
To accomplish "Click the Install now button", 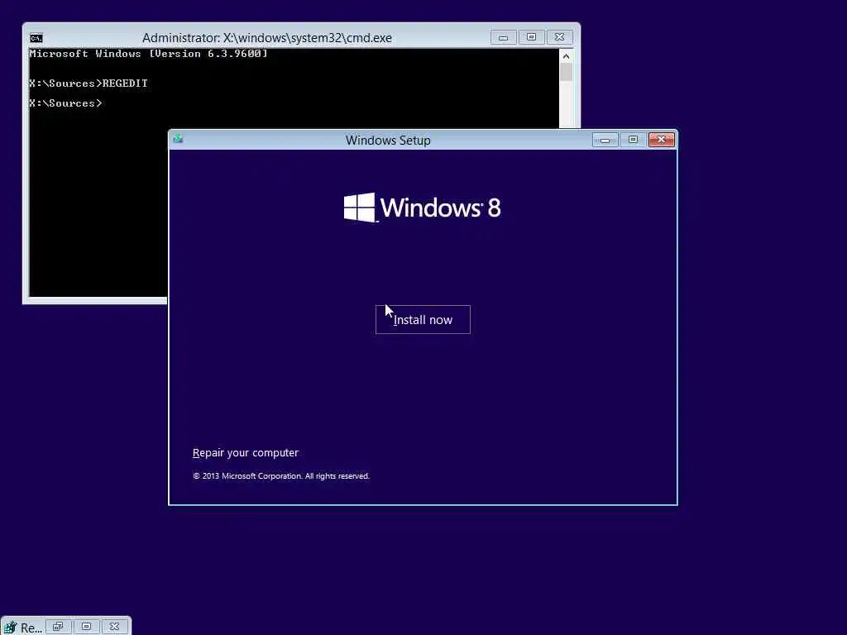I will 423,320.
